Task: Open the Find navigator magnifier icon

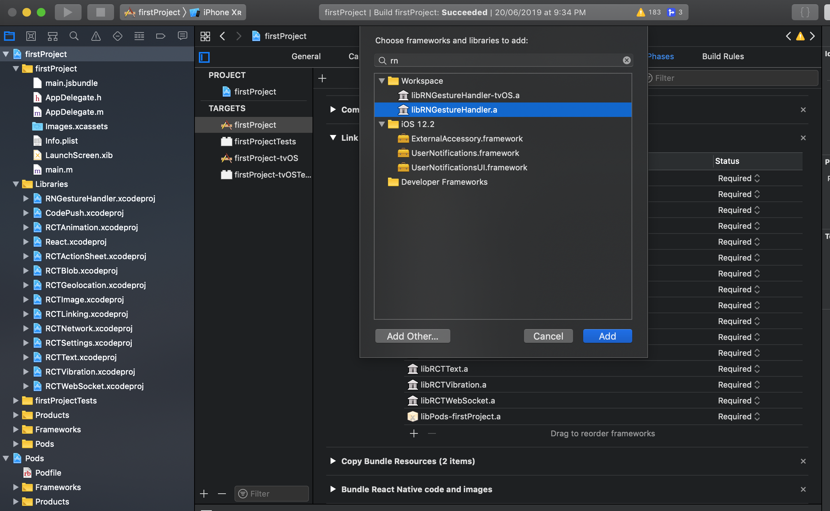Action: 74,36
